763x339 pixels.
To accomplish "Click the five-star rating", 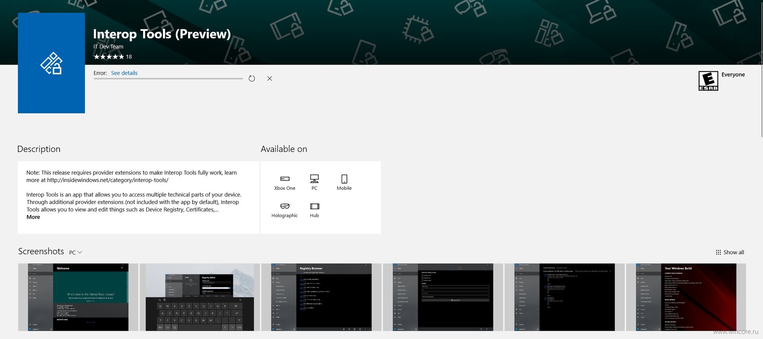I will pyautogui.click(x=109, y=57).
